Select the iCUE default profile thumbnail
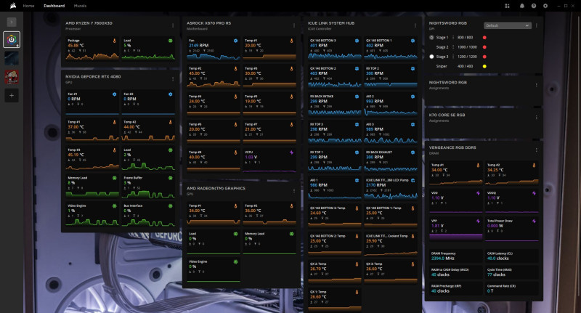 click(12, 40)
